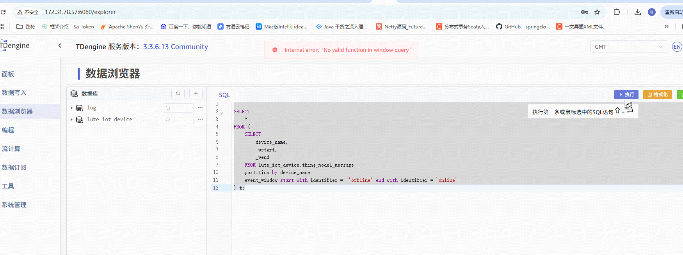
Task: Open browser downloads icon
Action: (x=638, y=12)
